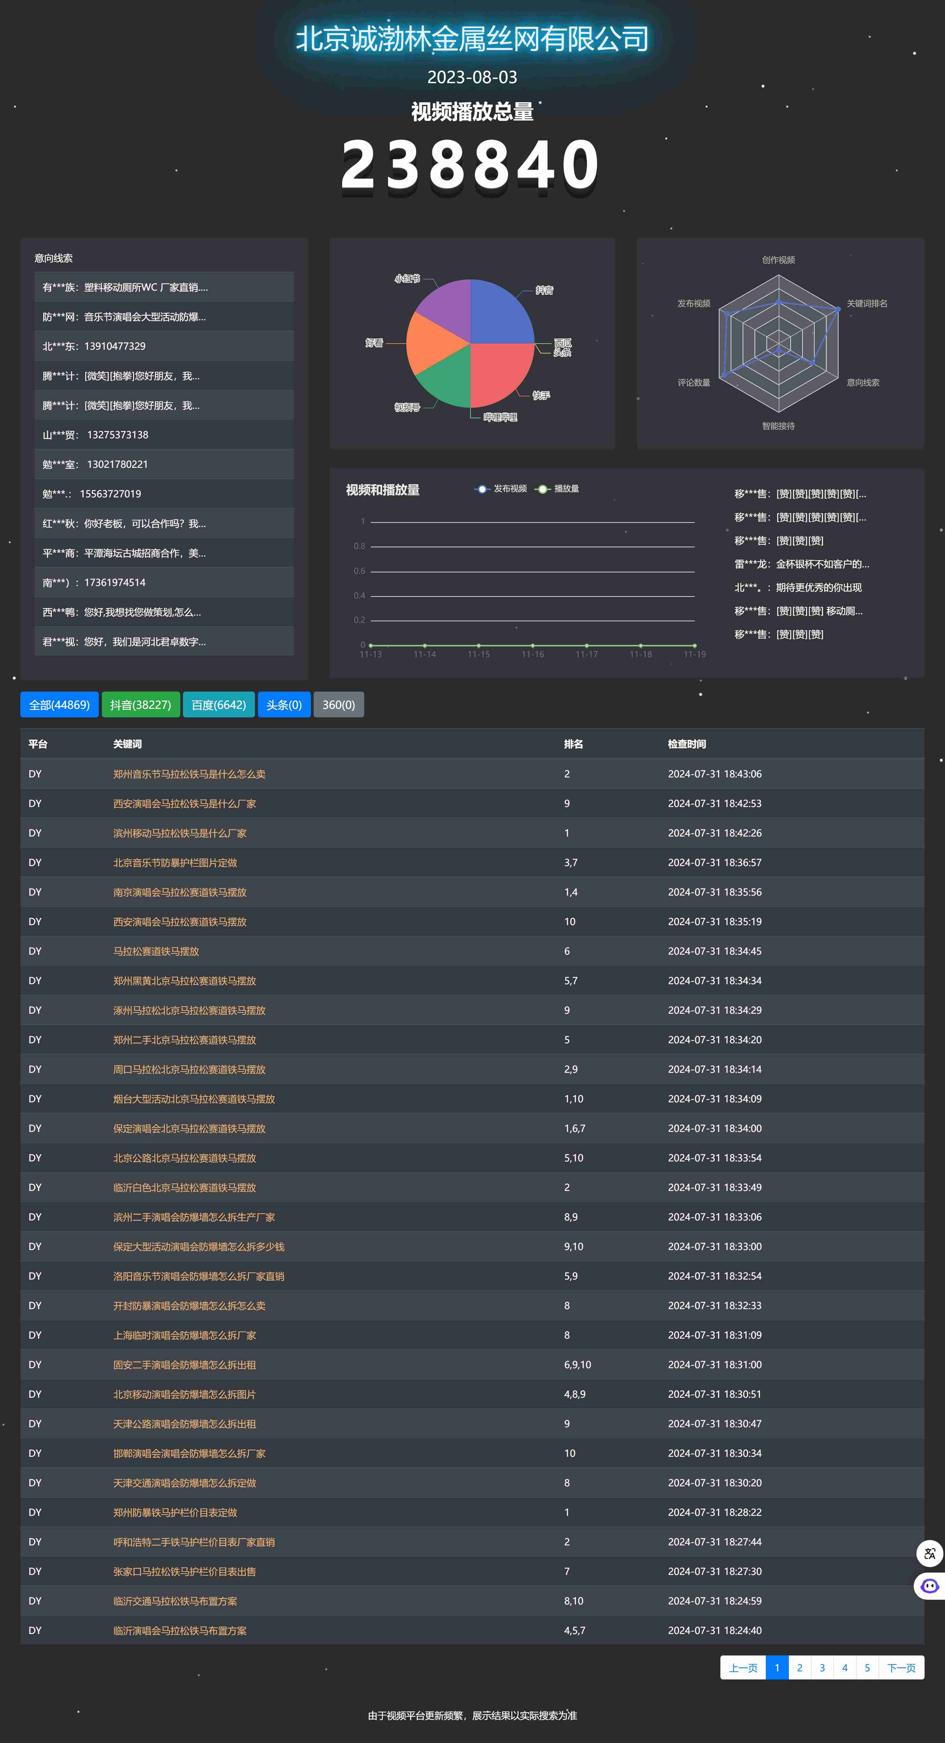The image size is (945, 1743).
Task: Switch to the 抖音(38227) tab
Action: click(141, 704)
